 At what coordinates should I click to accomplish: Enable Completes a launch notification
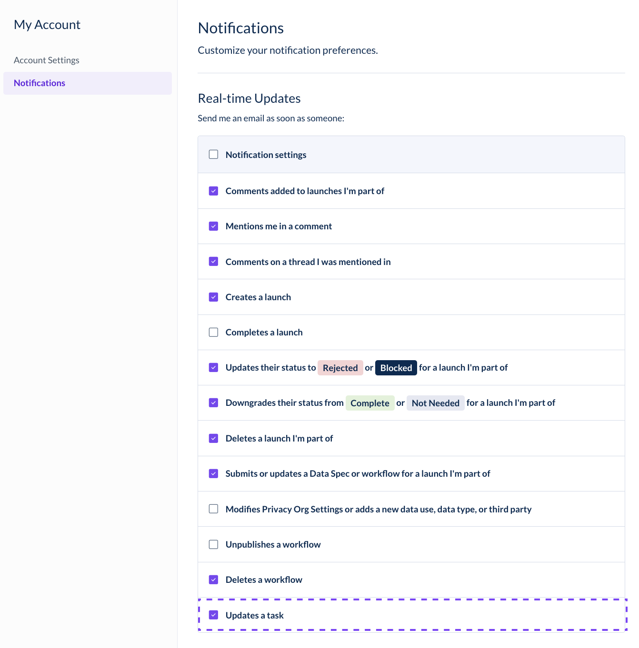click(x=213, y=332)
